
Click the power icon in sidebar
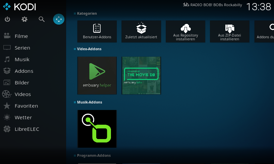click(x=7, y=19)
